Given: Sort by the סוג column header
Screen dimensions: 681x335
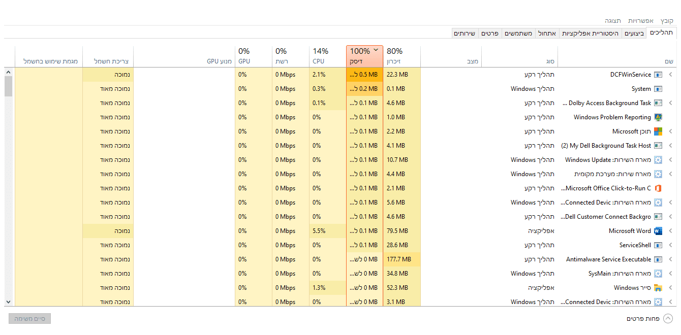Looking at the screenshot, I should 519,56.
